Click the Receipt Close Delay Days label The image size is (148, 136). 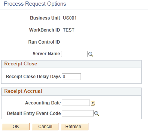click(33, 77)
